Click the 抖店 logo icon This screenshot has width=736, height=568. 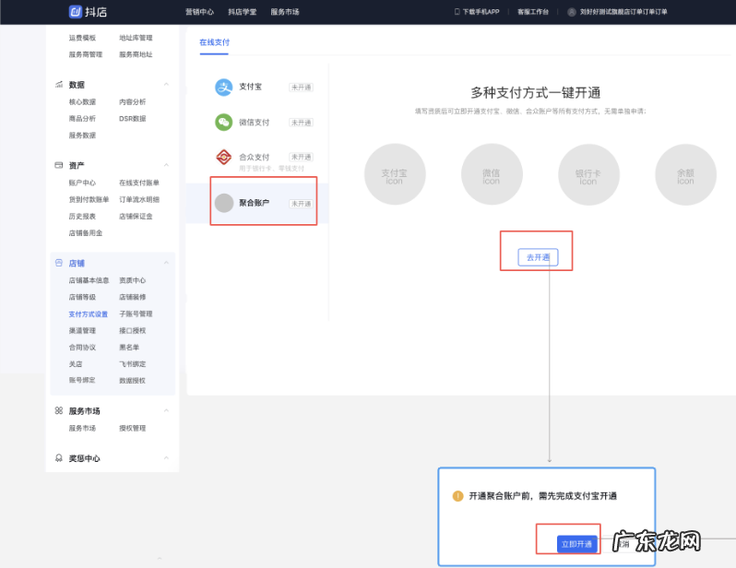pos(75,12)
